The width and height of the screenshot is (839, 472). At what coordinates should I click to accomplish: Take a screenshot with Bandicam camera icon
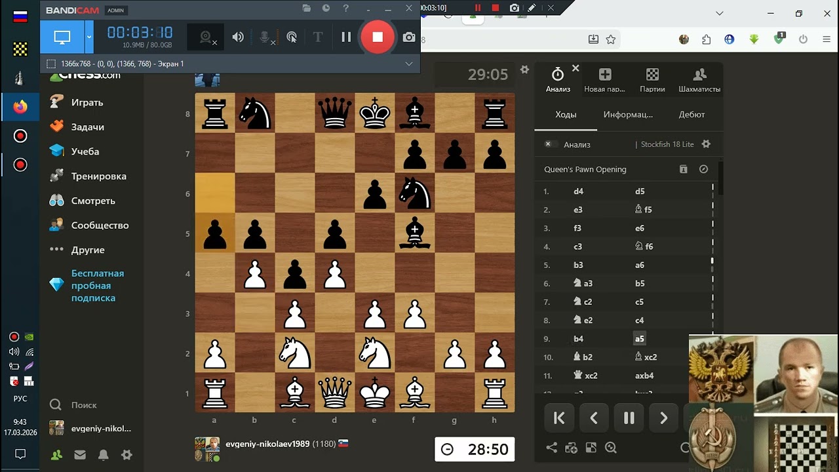tap(409, 37)
